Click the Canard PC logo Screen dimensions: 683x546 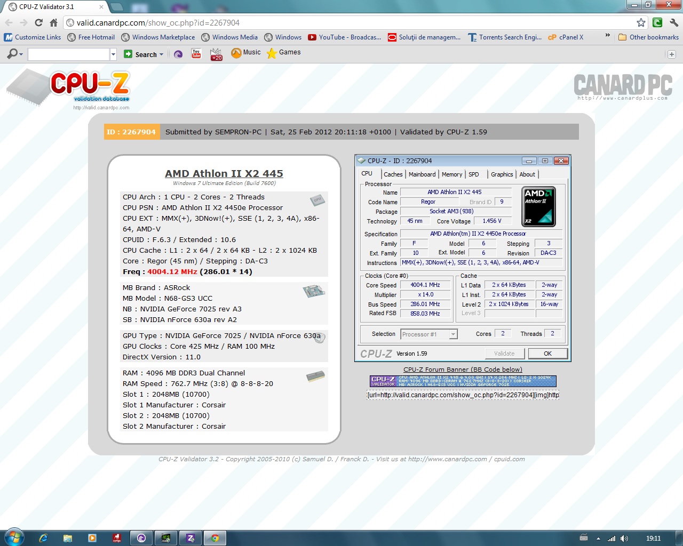(x=623, y=87)
